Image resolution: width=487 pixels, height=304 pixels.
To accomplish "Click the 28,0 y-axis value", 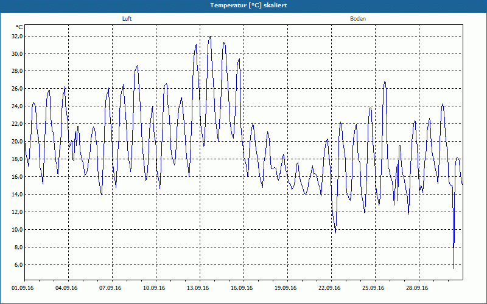I will click(17, 71).
